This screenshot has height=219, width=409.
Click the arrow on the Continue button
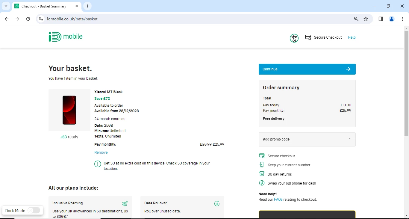pyautogui.click(x=348, y=69)
